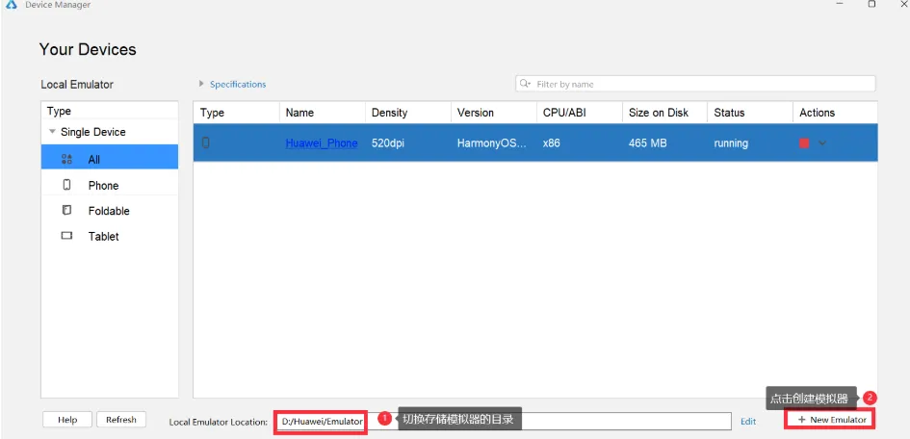Click the All category grid icon

pyautogui.click(x=66, y=159)
